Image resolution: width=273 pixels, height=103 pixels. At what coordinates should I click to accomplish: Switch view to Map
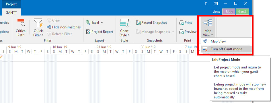(x=229, y=12)
